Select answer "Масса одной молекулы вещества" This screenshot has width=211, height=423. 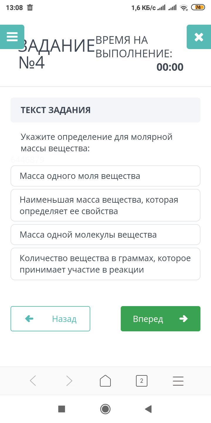pyautogui.click(x=105, y=235)
